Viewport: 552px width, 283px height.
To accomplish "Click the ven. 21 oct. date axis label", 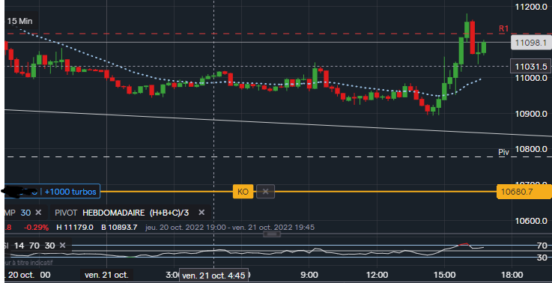I will pos(106,275).
